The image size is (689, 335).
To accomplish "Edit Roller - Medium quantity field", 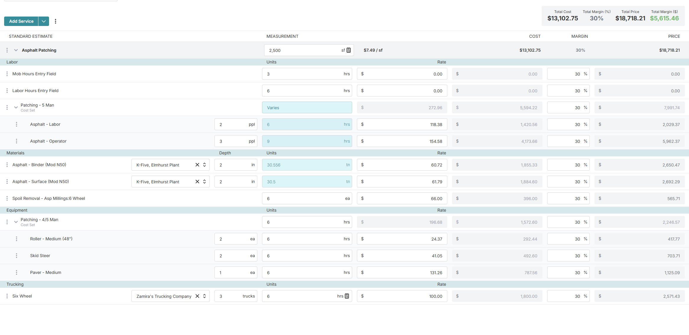I will (x=236, y=239).
